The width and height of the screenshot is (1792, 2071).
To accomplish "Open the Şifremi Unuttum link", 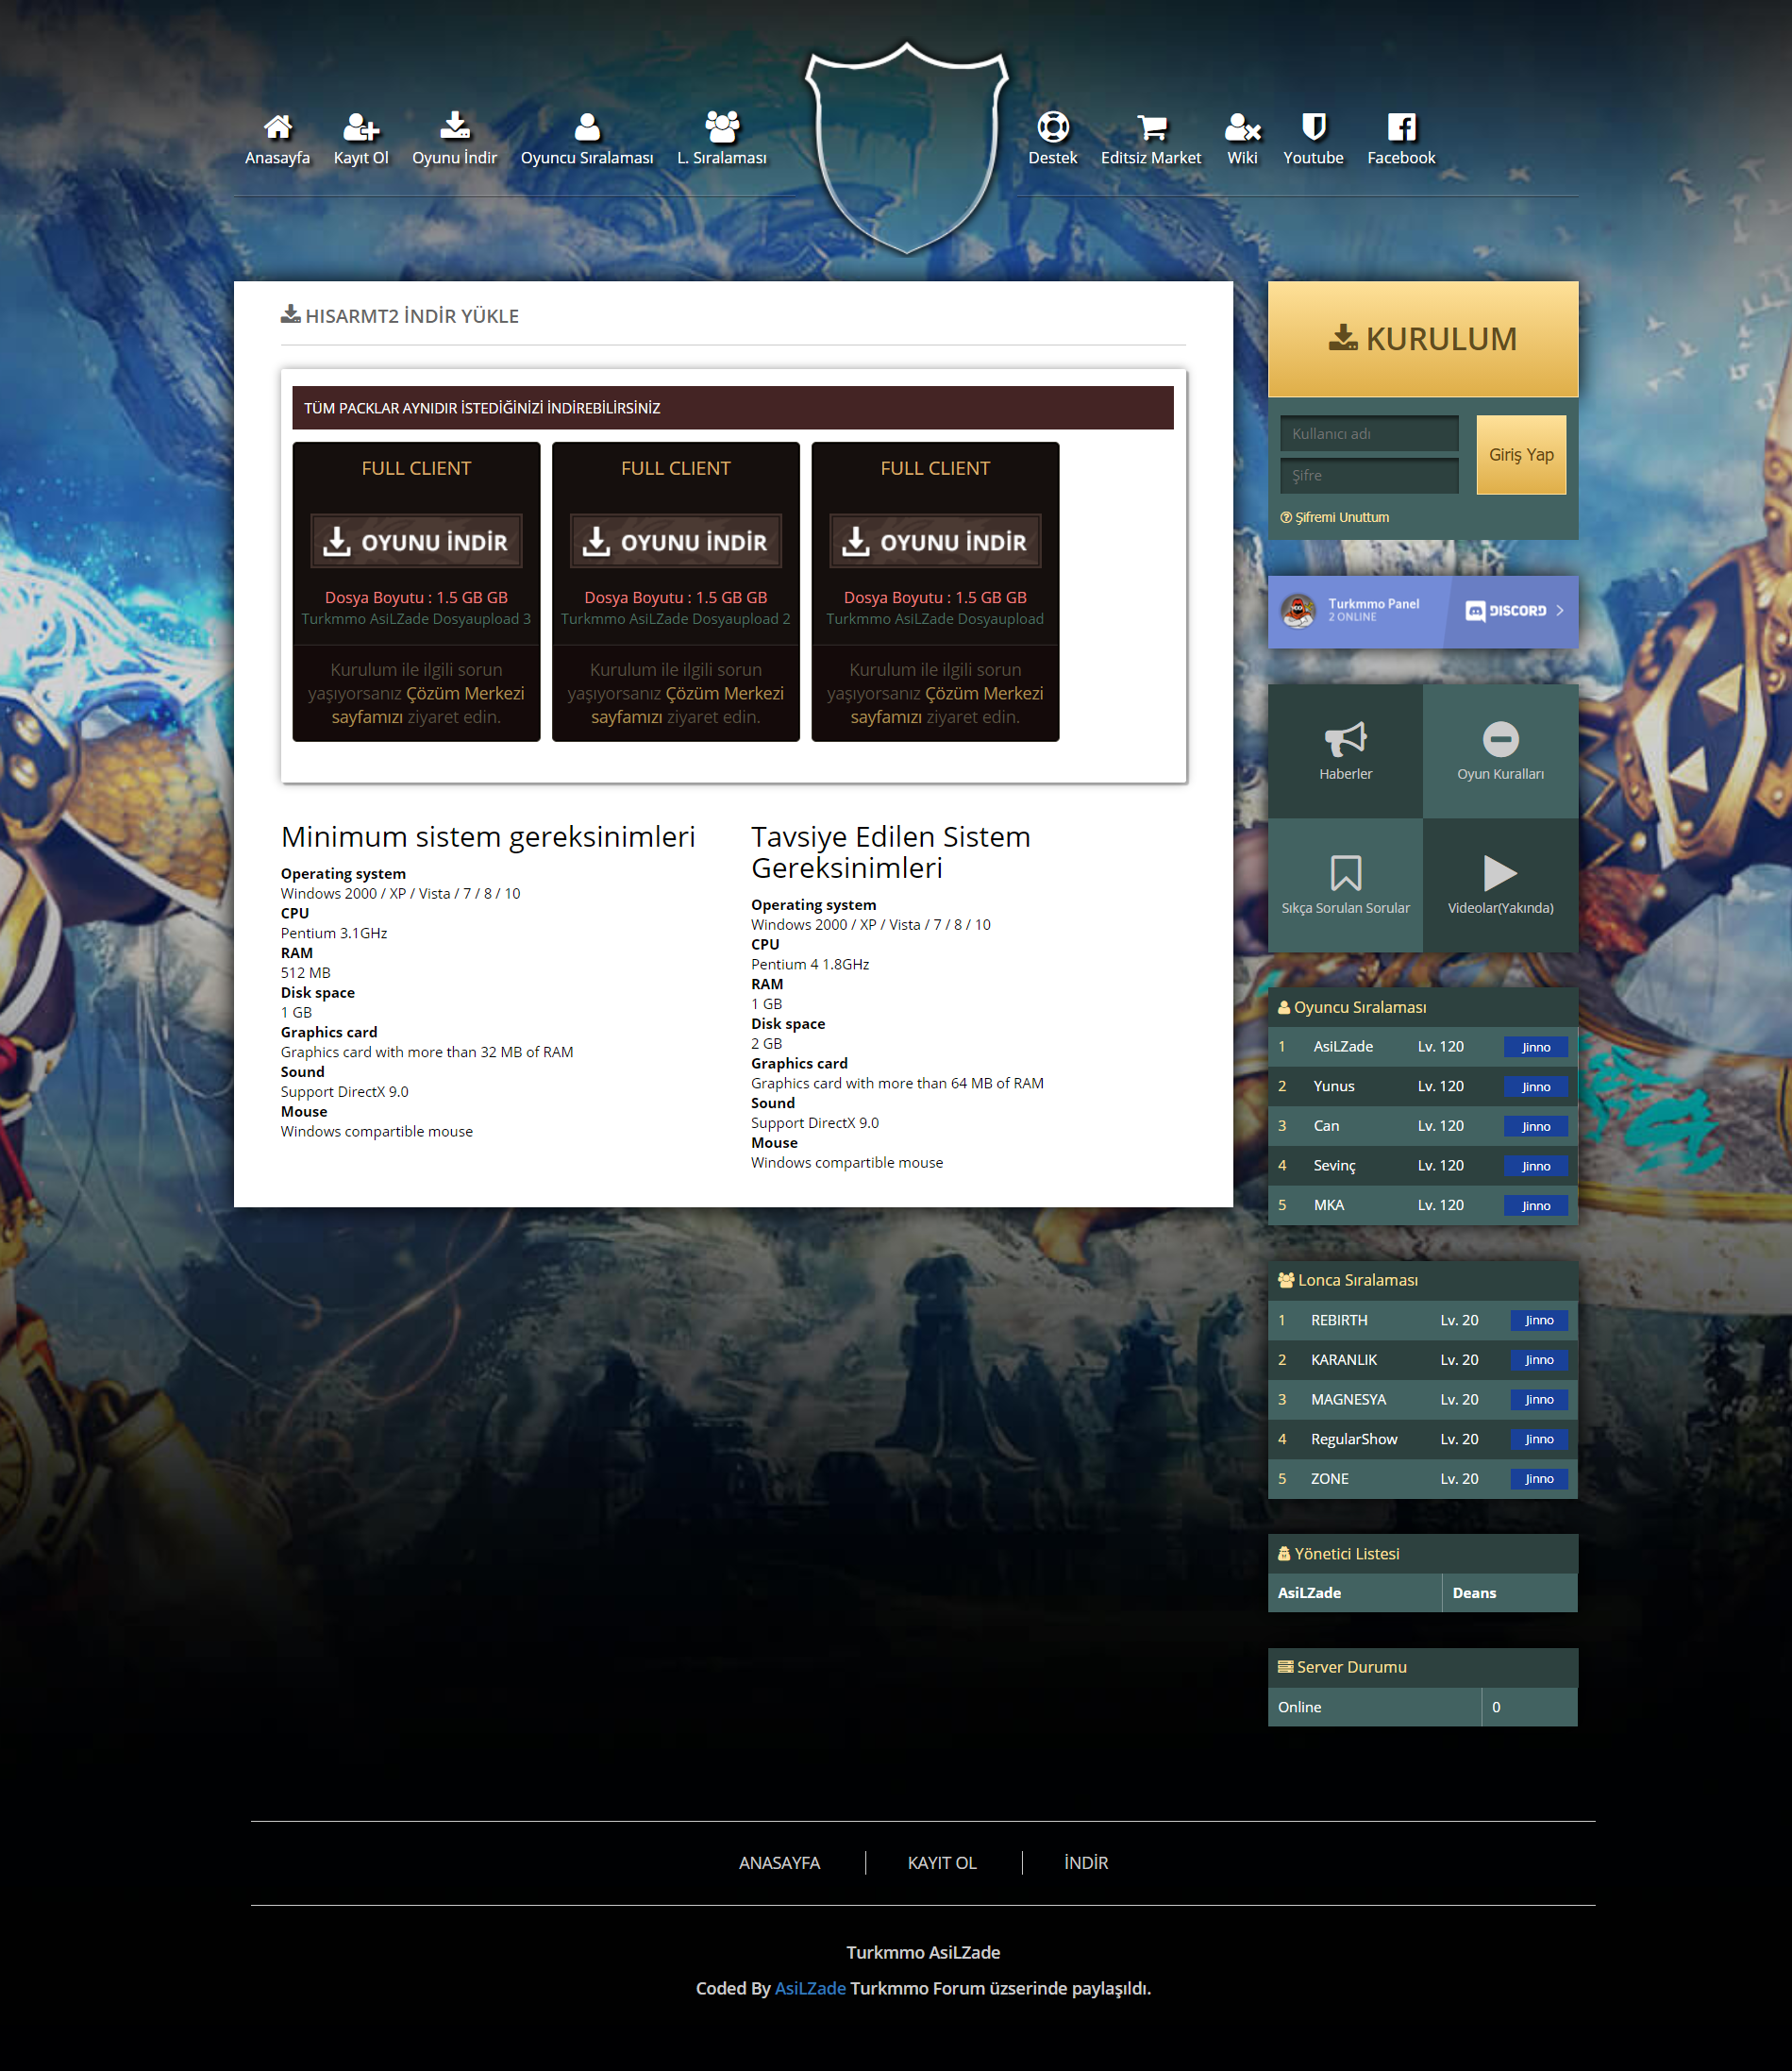I will point(1334,517).
